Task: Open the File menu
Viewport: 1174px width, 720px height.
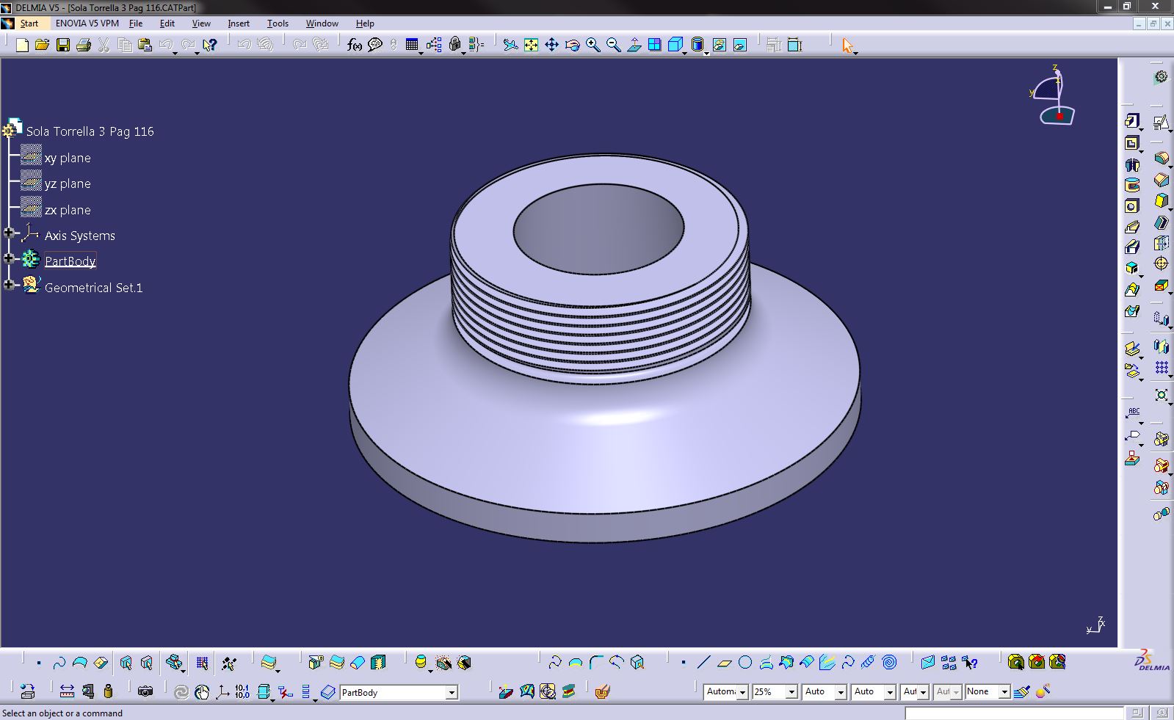Action: click(x=136, y=23)
